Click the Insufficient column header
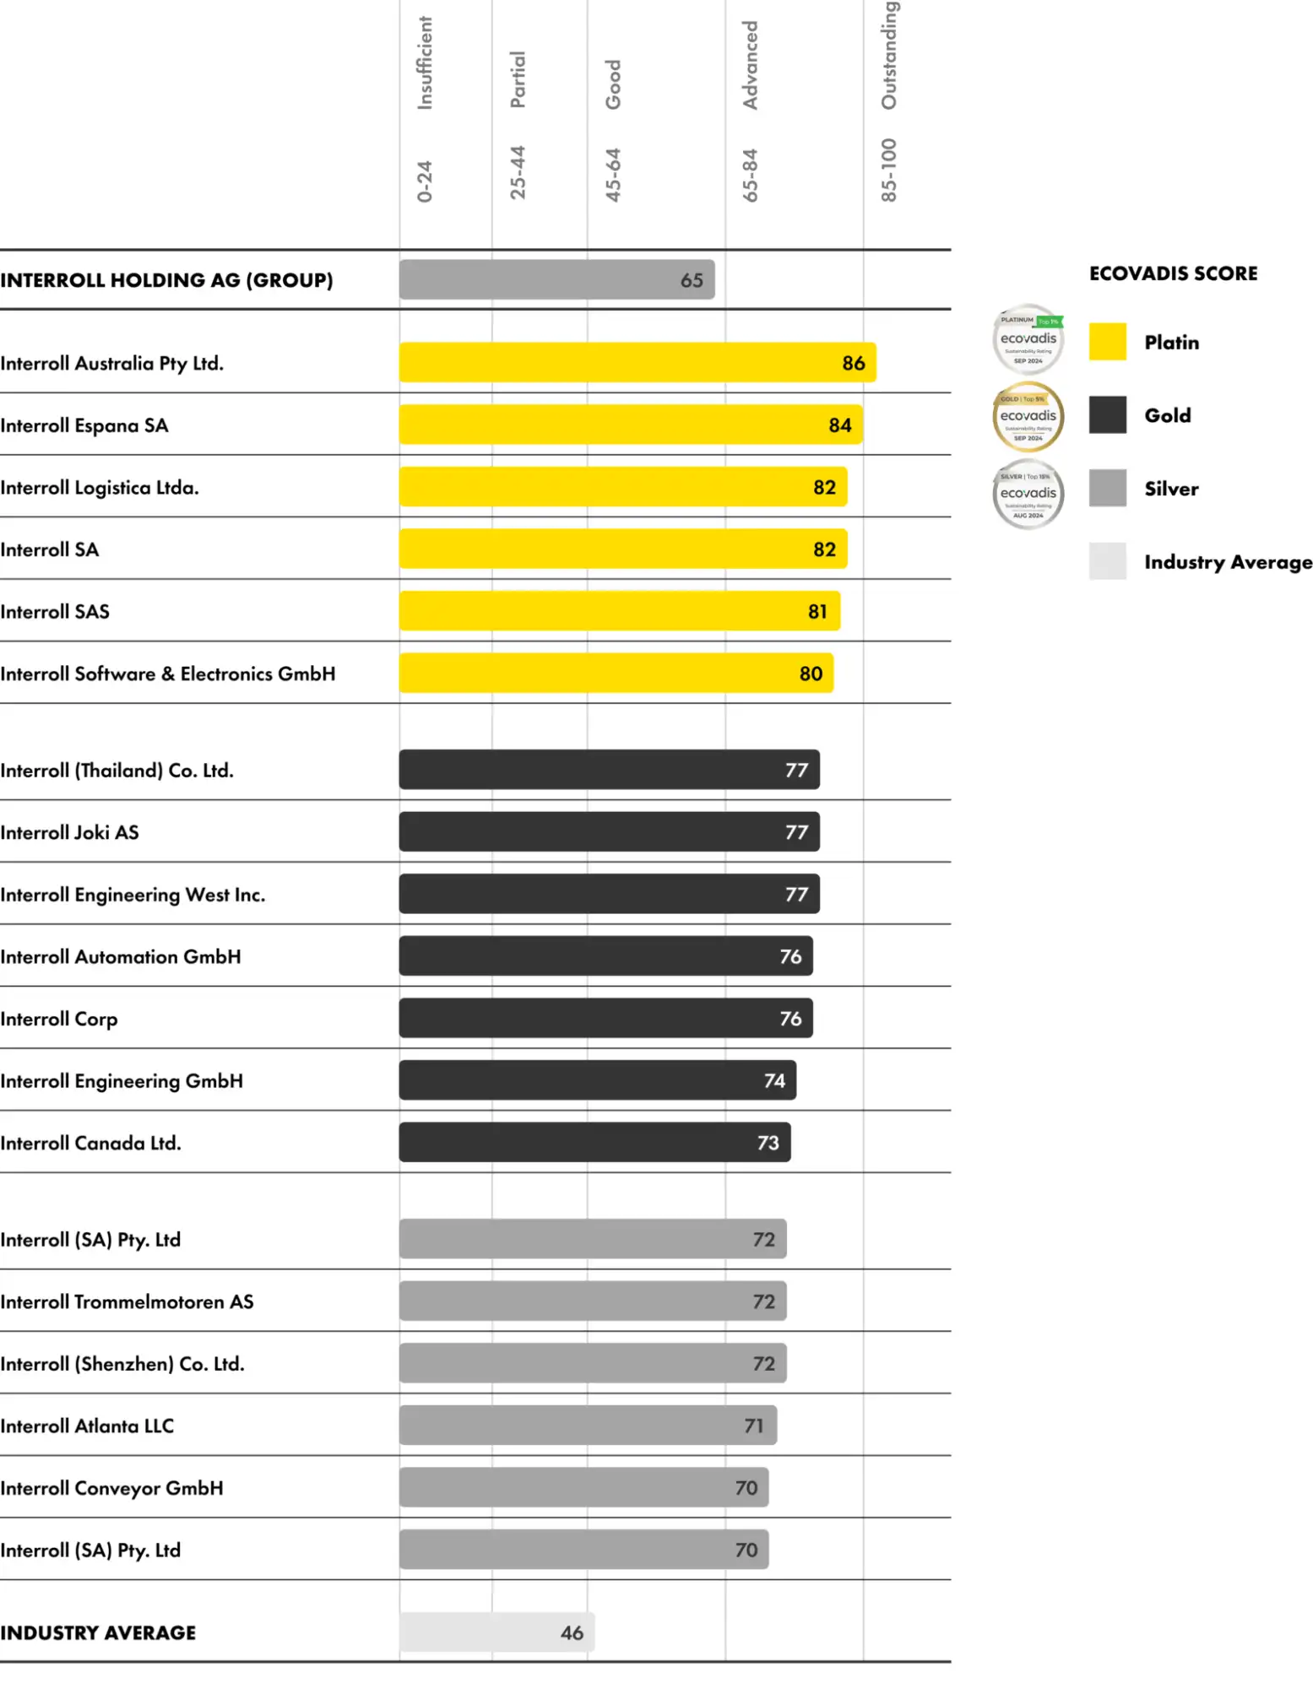 tap(425, 63)
